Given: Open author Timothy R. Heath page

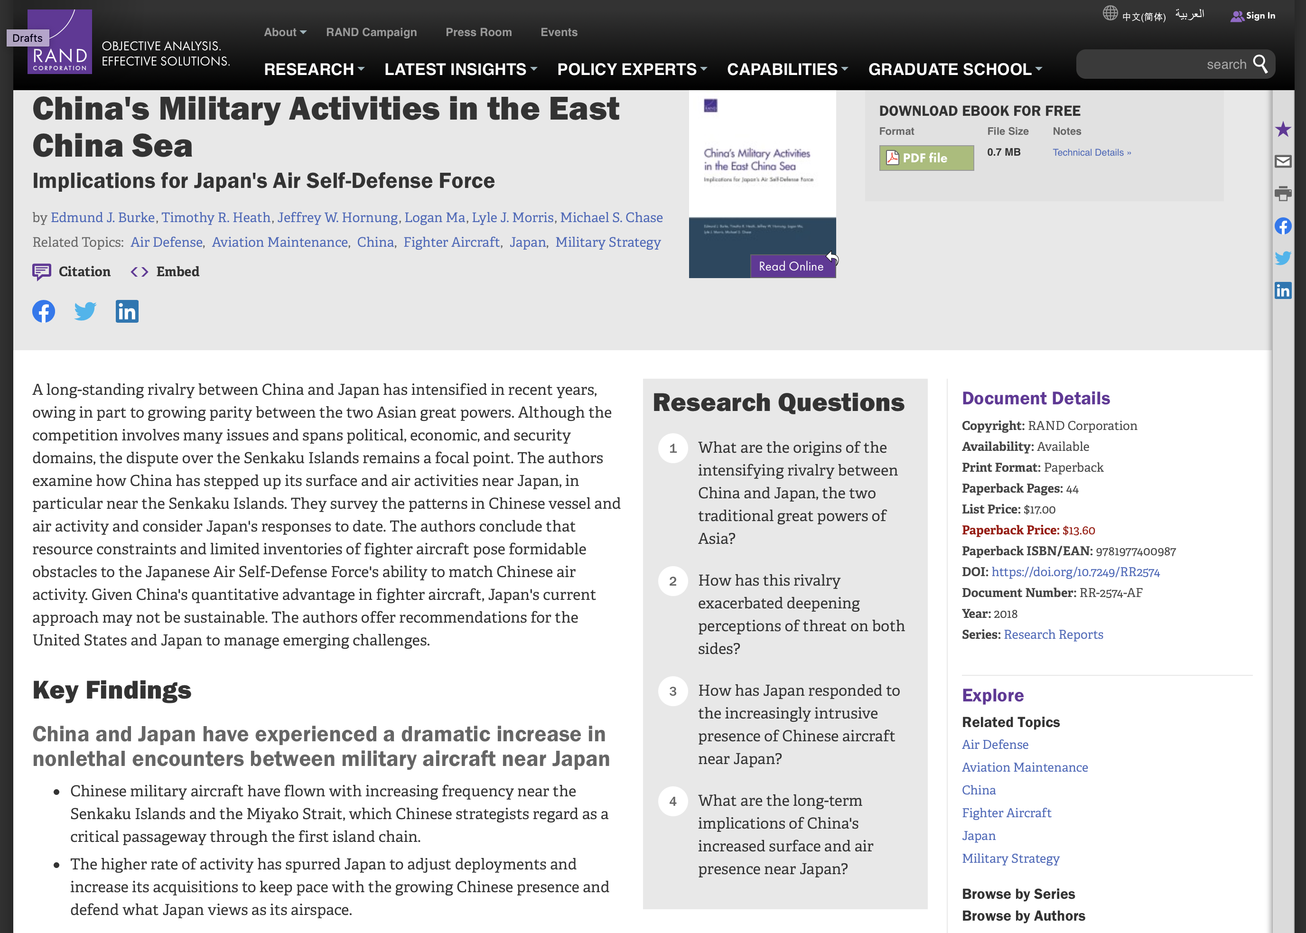Looking at the screenshot, I should coord(216,217).
